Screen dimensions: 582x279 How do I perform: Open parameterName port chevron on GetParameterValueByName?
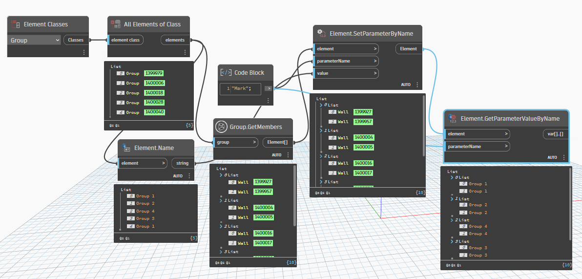point(506,146)
